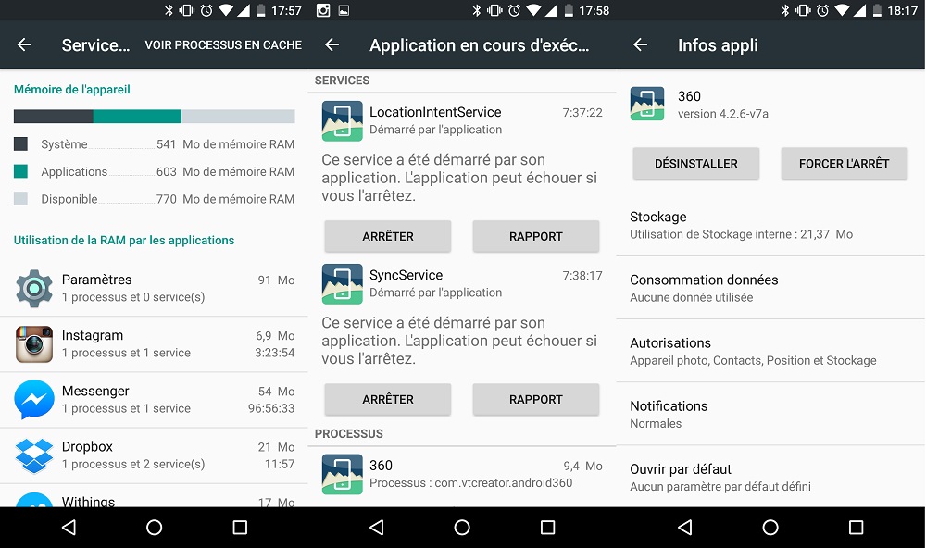
Task: Click VOIR PROCESSUS EN CACHE
Action: (223, 45)
